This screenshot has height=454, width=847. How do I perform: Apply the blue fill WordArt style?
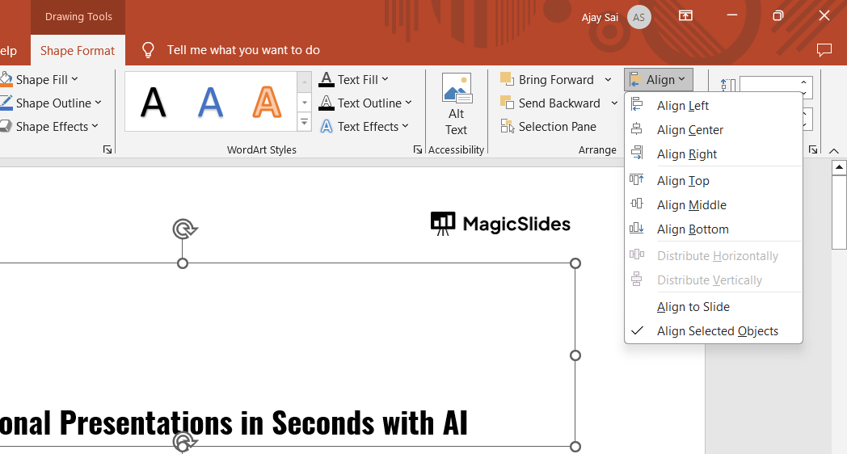point(210,102)
